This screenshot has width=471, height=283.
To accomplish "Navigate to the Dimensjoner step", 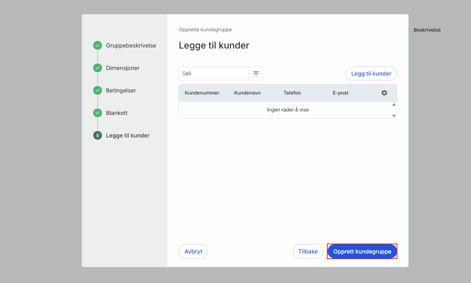I will (x=123, y=68).
